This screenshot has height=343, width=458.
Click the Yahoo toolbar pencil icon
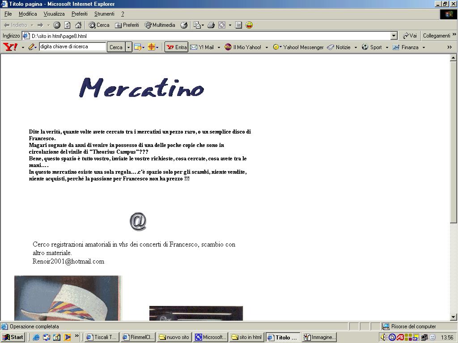point(32,46)
